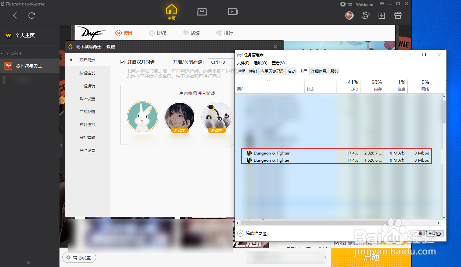Sort by the CPU column header
The image size is (461, 267).
(x=348, y=86)
